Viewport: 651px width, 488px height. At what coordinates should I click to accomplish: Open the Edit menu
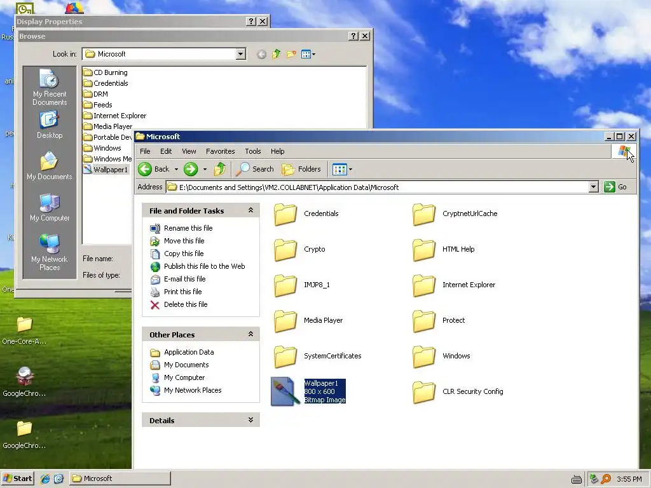[x=166, y=151]
